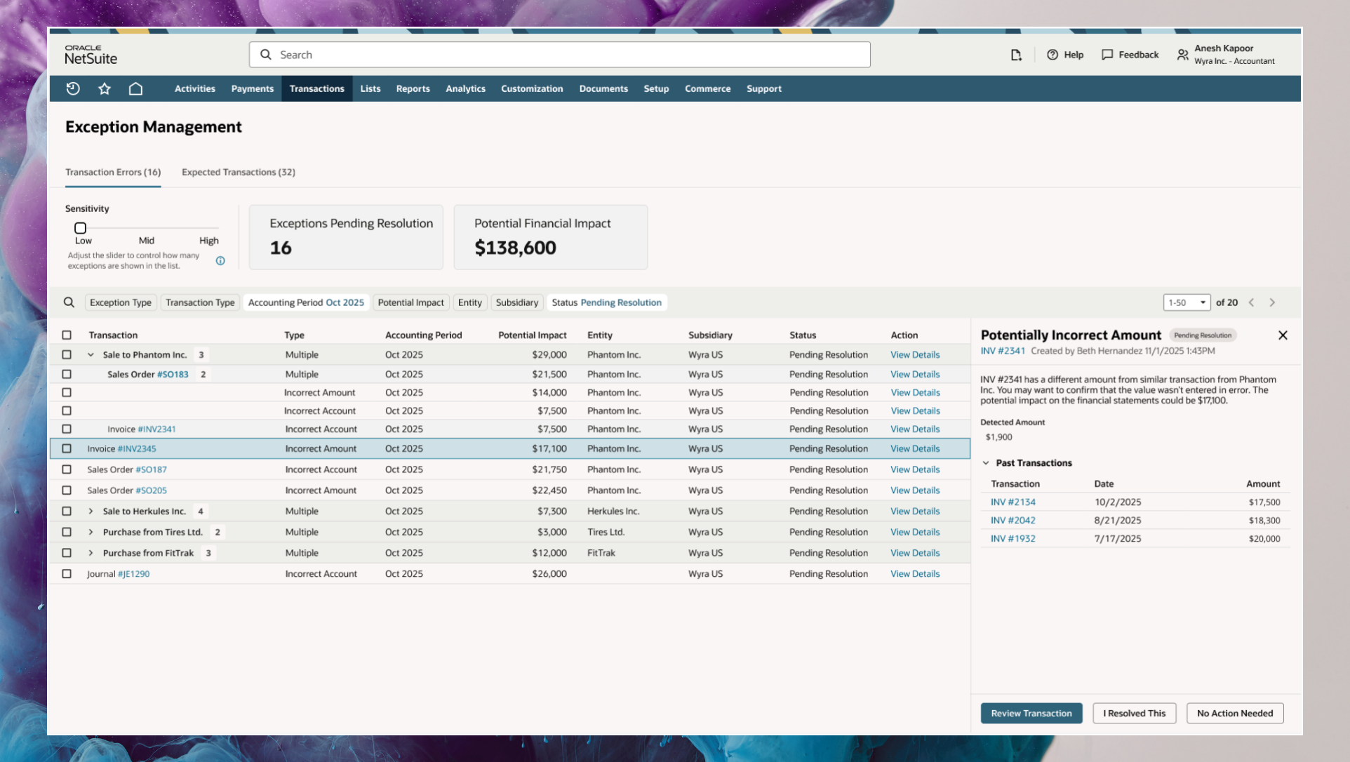Click the Oracle NetSuite logo

tap(91, 55)
